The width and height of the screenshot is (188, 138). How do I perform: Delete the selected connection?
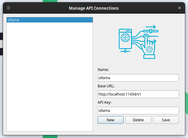[138, 120]
